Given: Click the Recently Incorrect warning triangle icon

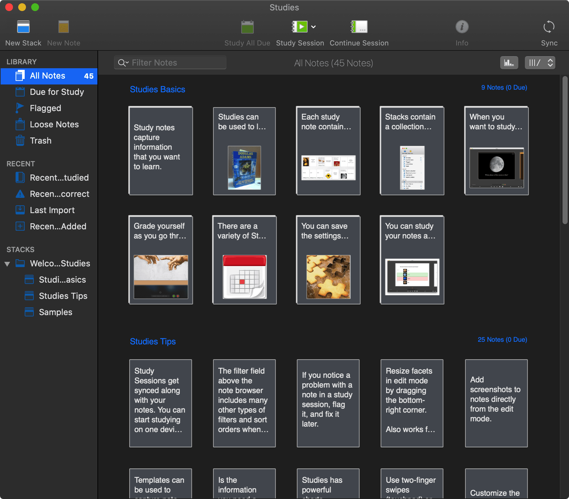Looking at the screenshot, I should coord(20,194).
